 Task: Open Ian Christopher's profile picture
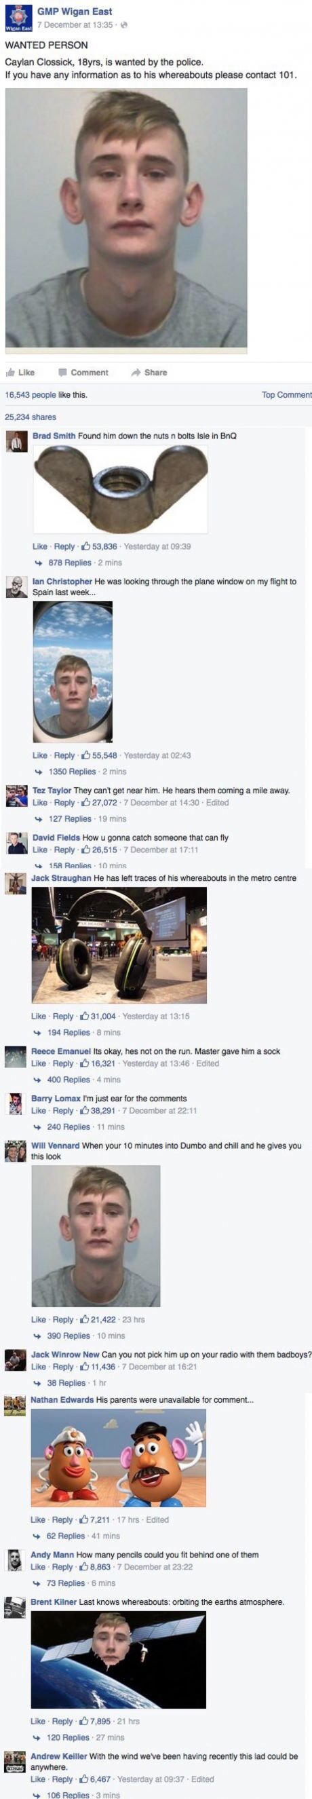pyautogui.click(x=17, y=586)
